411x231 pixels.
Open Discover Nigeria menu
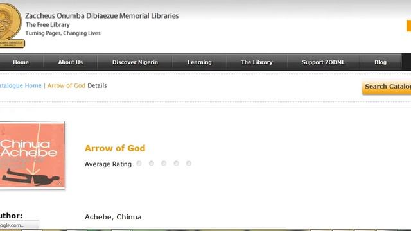(x=135, y=62)
